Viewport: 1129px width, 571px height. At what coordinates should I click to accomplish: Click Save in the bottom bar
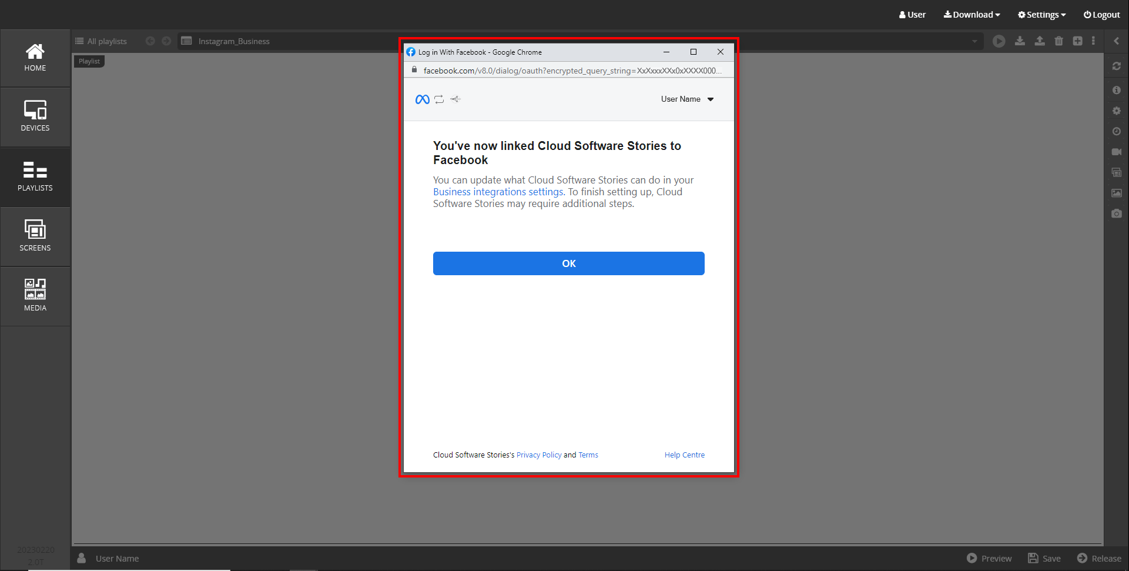tap(1044, 558)
